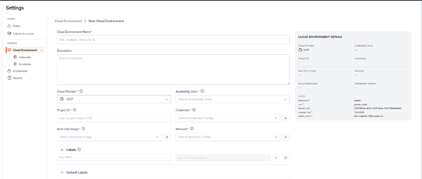422x179 pixels.
Task: Click the created_by value YSU0000
Action: tap(359, 112)
